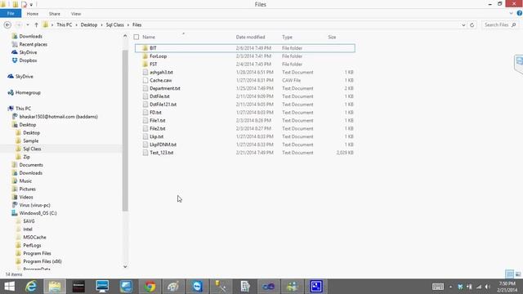Click the Cache.caw file icon
The height and width of the screenshot is (294, 523).
[145, 80]
